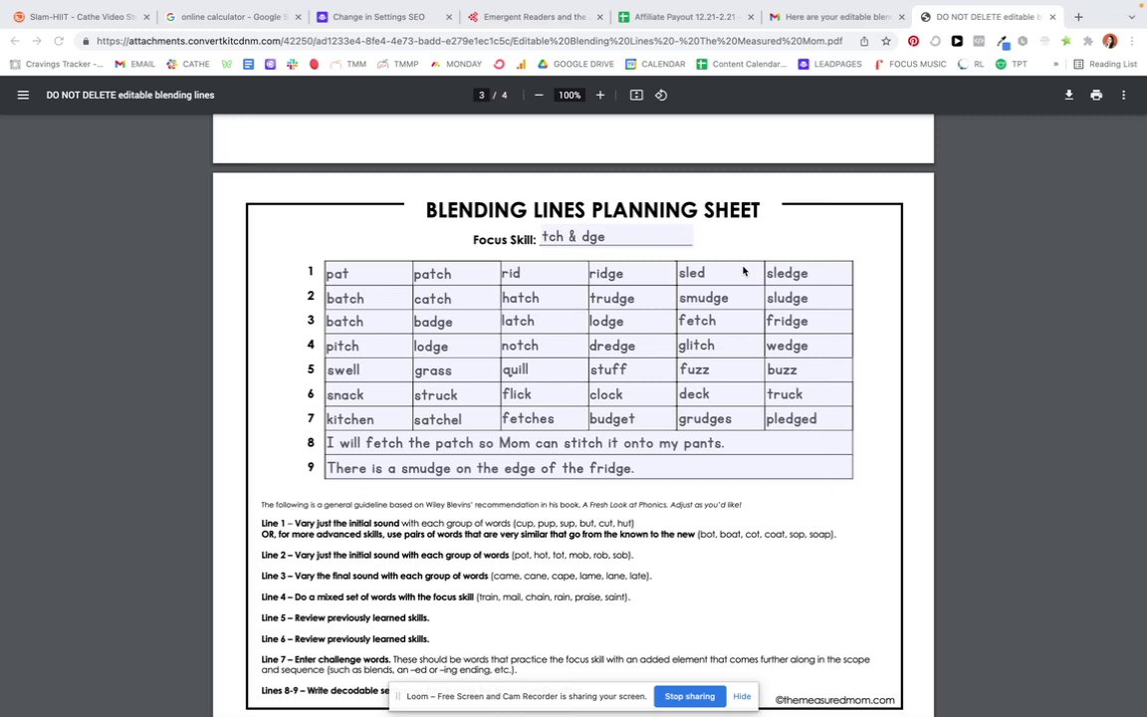The image size is (1147, 717).
Task: Click the 'dredge' cell in line 4
Action: (x=633, y=346)
